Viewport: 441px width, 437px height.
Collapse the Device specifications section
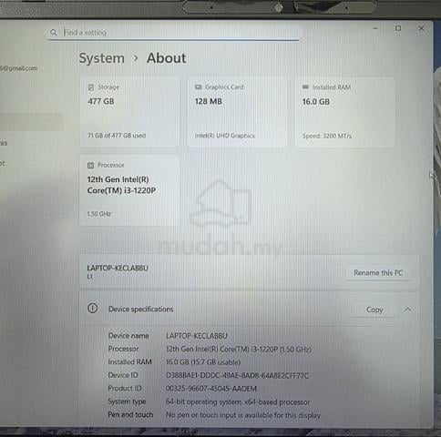[x=407, y=310]
